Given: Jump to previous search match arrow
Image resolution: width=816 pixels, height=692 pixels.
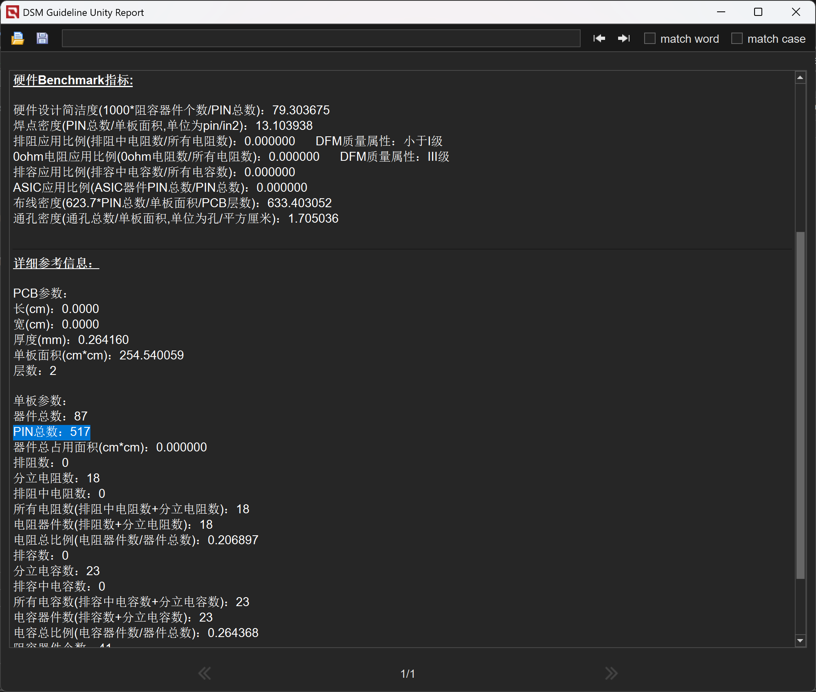Looking at the screenshot, I should pyautogui.click(x=599, y=38).
